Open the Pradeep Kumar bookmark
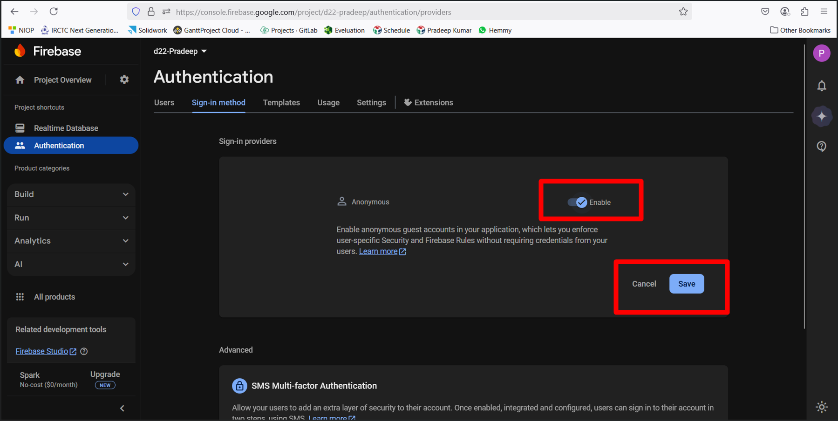The image size is (838, 421). (444, 30)
